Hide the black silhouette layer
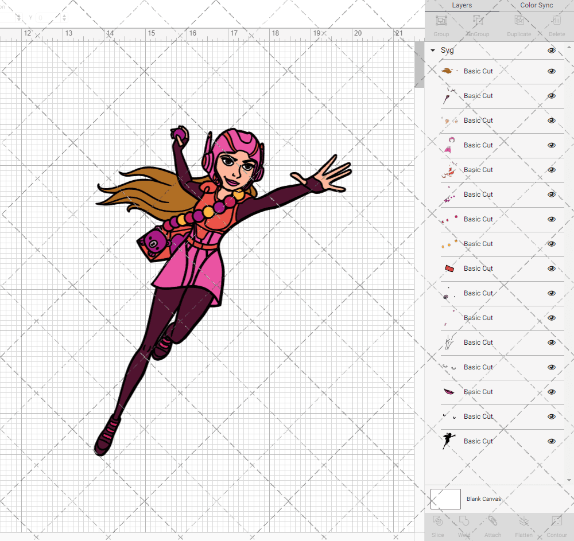This screenshot has height=541, width=574. pyautogui.click(x=551, y=441)
